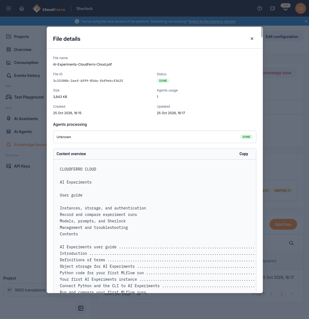309x319 pixels.
Task: Copy the content overview text
Action: [x=244, y=154]
